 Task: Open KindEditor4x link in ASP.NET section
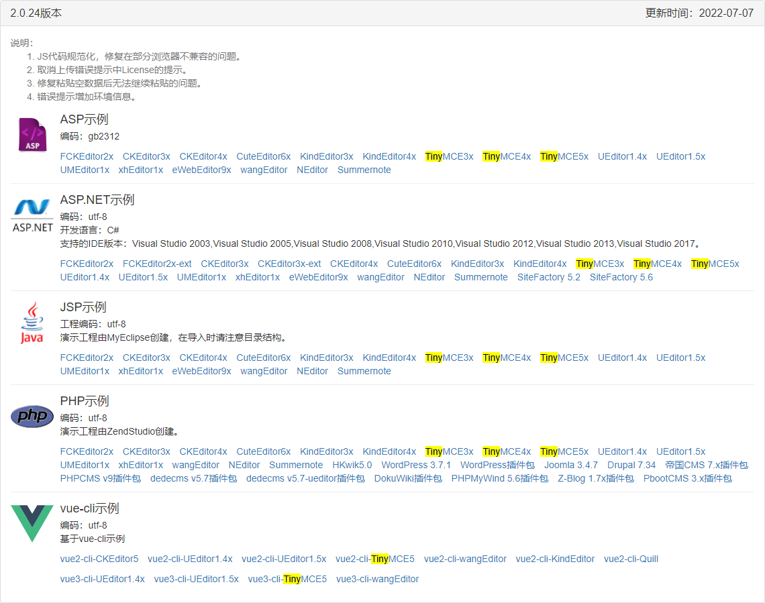tap(540, 264)
